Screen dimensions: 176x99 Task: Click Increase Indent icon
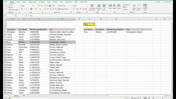(x=56, y=9)
